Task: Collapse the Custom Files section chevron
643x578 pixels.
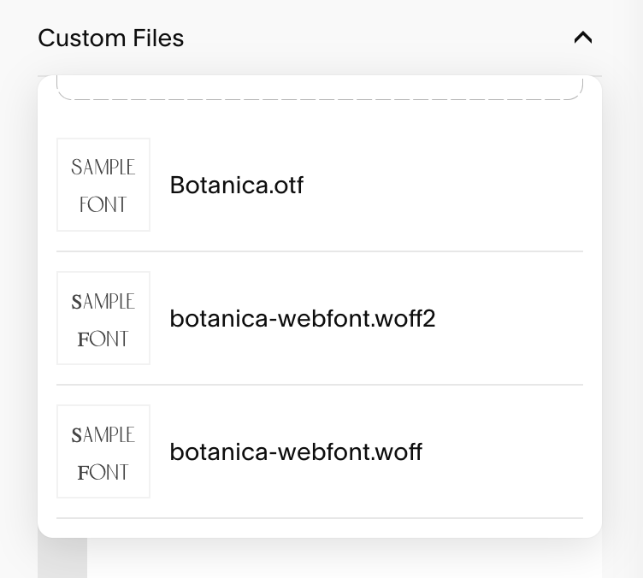Action: 583,38
